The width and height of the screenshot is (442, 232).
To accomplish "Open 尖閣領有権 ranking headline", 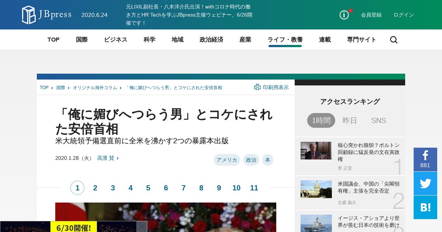I will click(x=369, y=187).
